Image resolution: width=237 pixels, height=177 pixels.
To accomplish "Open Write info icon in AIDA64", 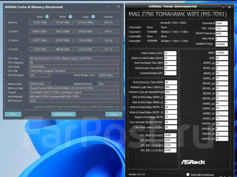I will pos(70,16).
